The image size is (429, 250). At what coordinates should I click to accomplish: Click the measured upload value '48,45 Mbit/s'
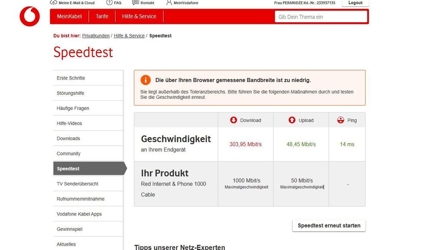click(301, 144)
